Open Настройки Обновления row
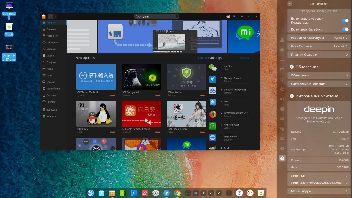Viewport: 352px width, 198px height. click(x=319, y=84)
